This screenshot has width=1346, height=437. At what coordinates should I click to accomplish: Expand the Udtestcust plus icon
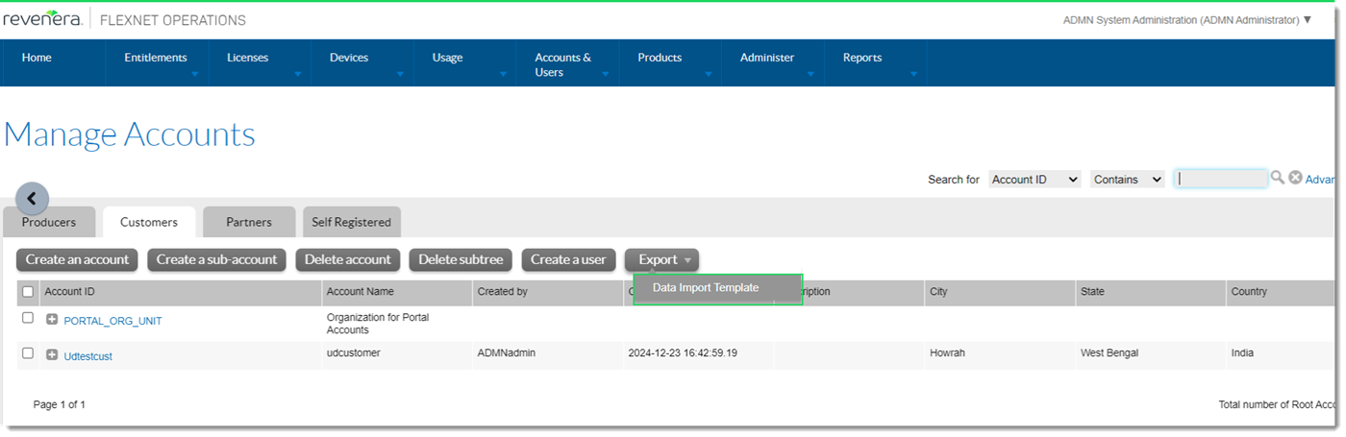click(x=52, y=354)
